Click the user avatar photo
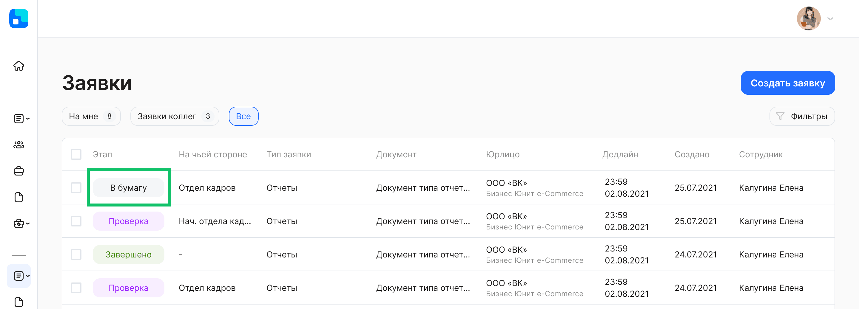The width and height of the screenshot is (859, 309). pyautogui.click(x=809, y=19)
